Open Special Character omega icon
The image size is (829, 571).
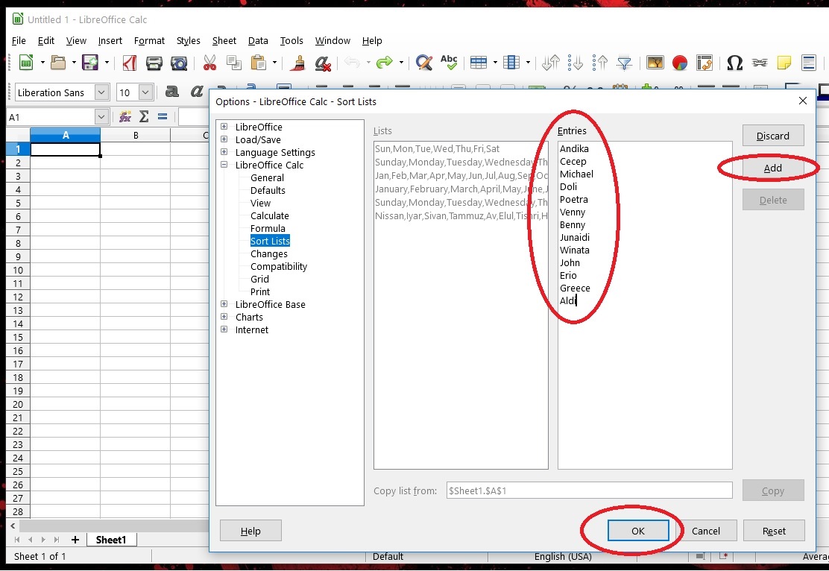pos(734,63)
